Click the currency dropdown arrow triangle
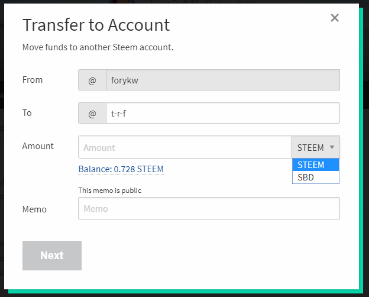The width and height of the screenshot is (369, 297). point(332,147)
